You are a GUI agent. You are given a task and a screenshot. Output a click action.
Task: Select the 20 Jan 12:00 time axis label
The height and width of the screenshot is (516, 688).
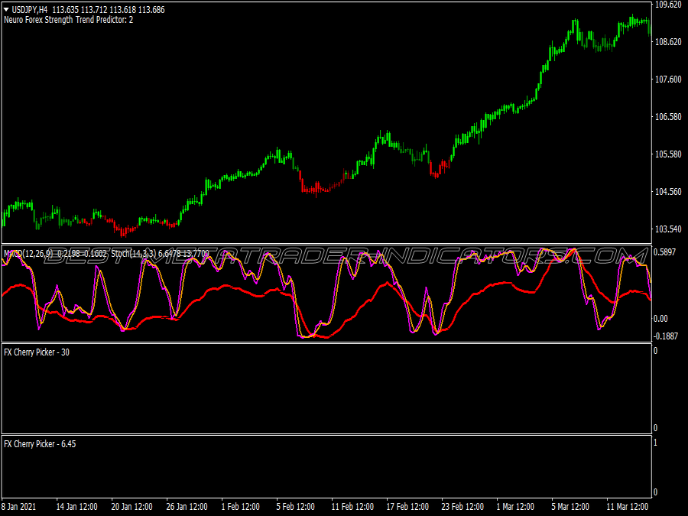(131, 506)
